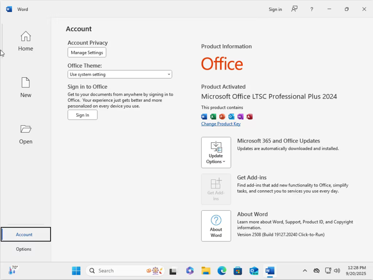This screenshot has width=373, height=280.
Task: Click the Manage Settings button
Action: [87, 53]
